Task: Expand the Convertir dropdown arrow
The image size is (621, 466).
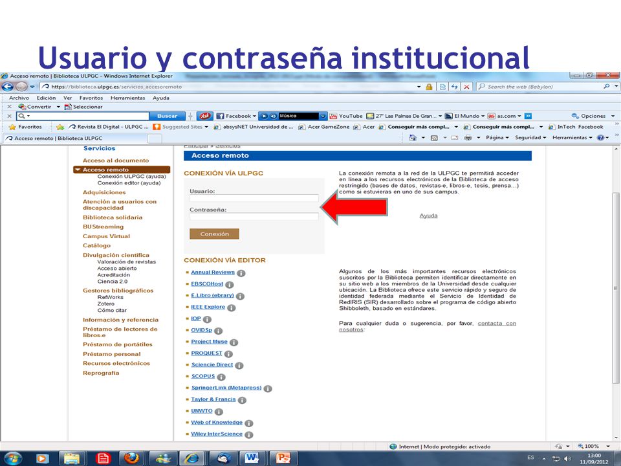Action: [x=58, y=107]
